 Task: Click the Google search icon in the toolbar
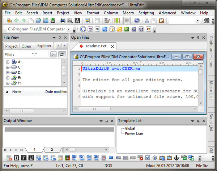(83, 29)
